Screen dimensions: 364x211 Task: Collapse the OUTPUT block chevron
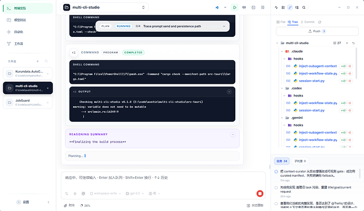(229, 92)
